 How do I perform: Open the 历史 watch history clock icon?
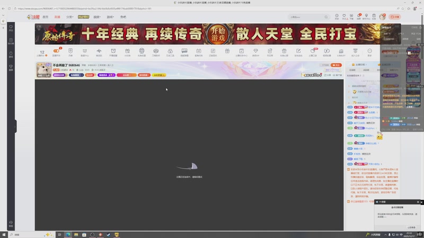click(x=337, y=17)
